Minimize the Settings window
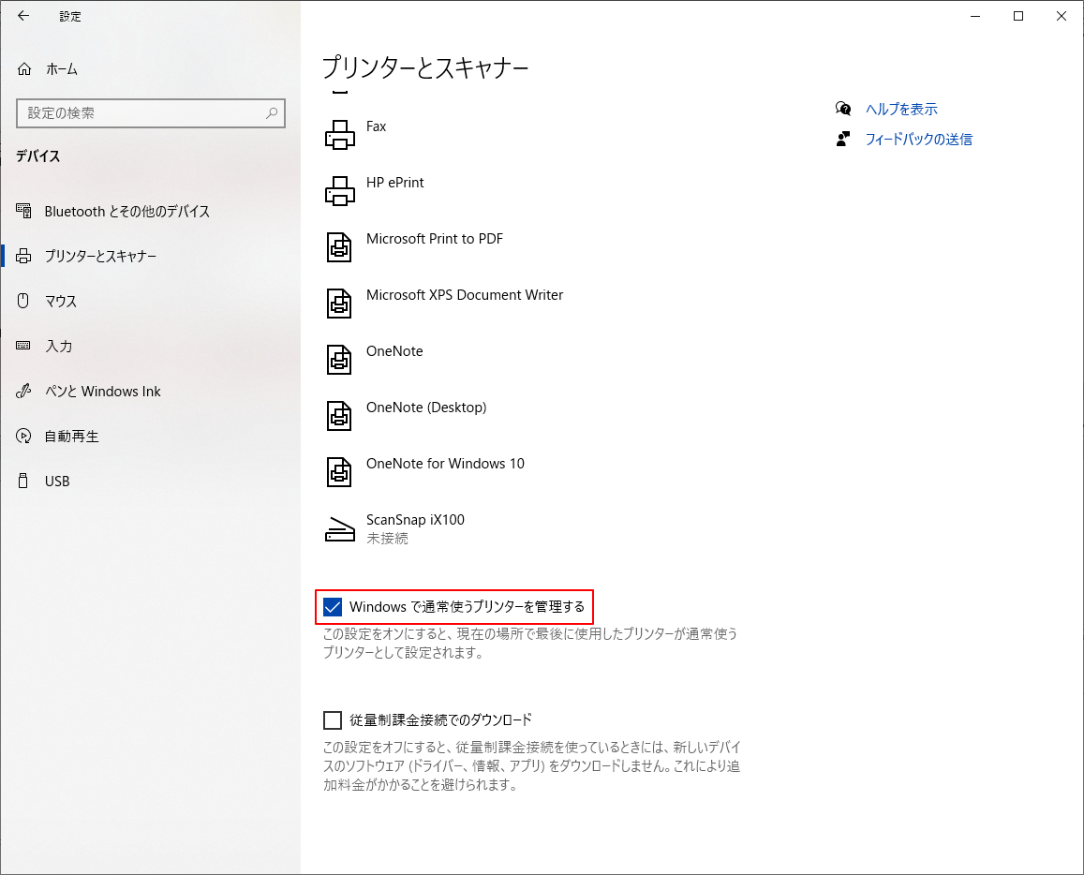The width and height of the screenshot is (1084, 875). (974, 16)
